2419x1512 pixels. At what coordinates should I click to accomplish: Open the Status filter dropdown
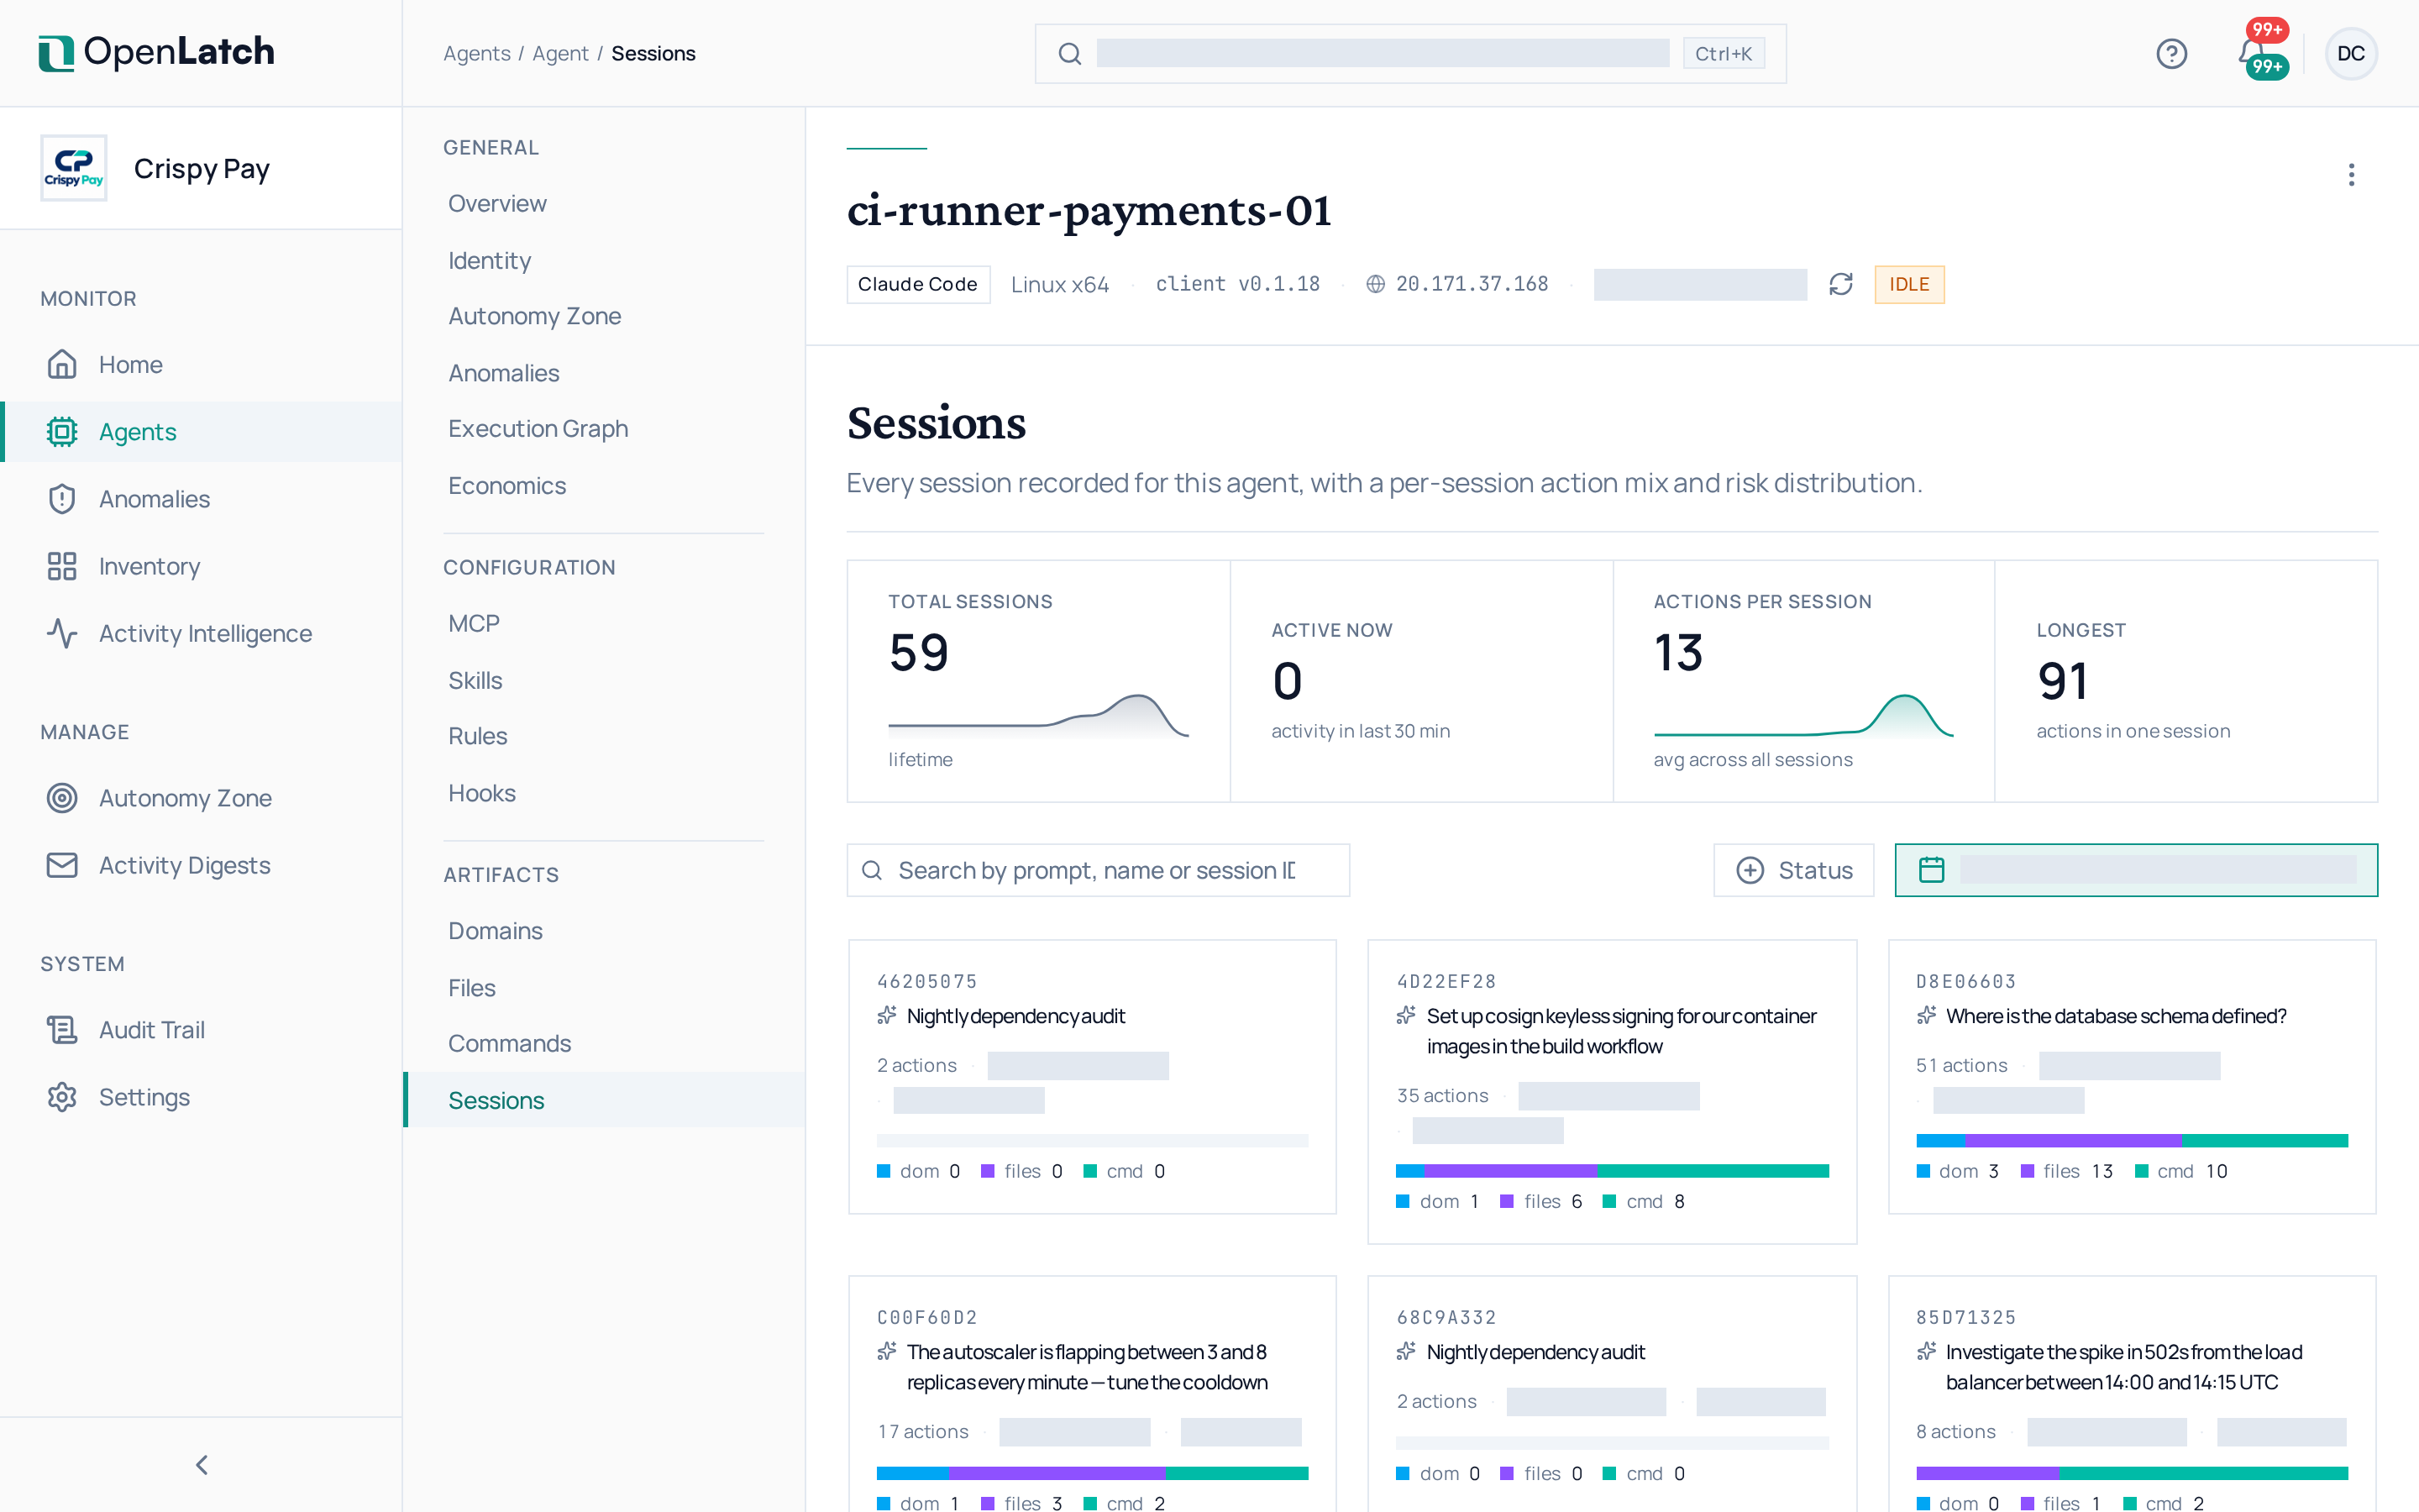(x=1793, y=870)
